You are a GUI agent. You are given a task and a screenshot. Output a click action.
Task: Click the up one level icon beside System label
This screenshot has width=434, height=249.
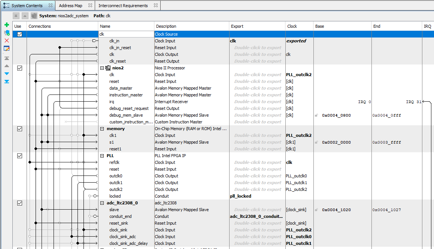click(x=25, y=16)
